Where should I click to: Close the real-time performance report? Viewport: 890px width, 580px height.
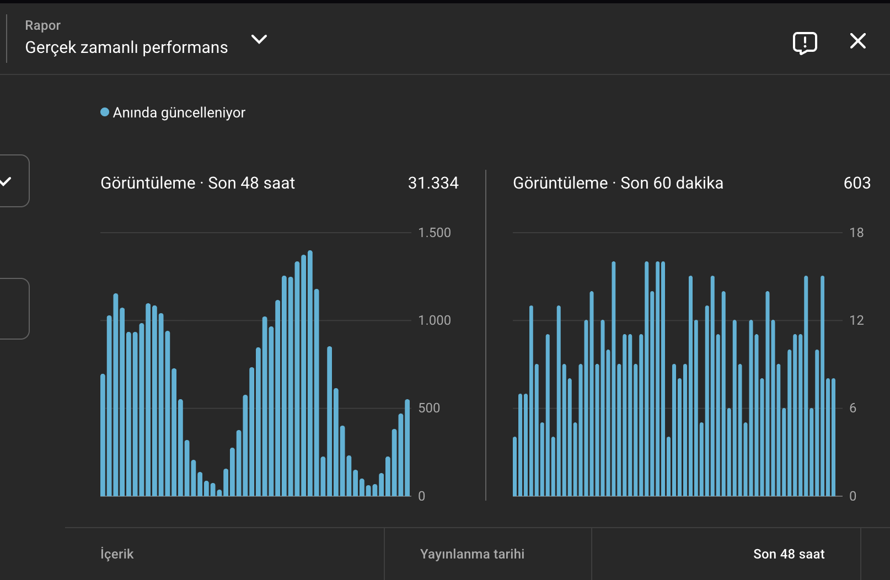[857, 41]
